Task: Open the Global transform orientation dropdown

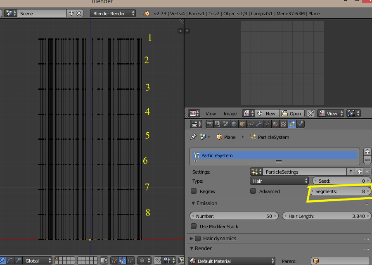Action: click(38, 261)
